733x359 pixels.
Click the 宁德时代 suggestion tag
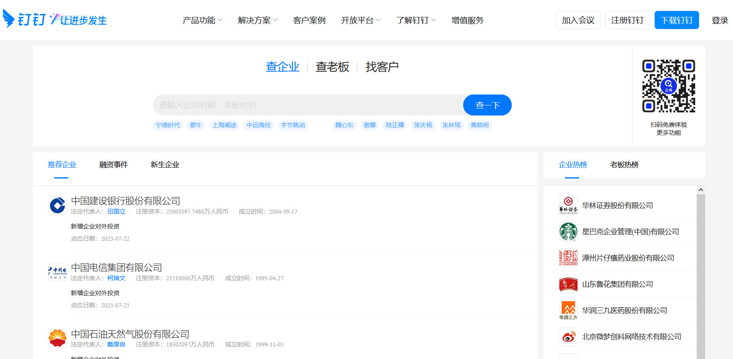pos(168,125)
